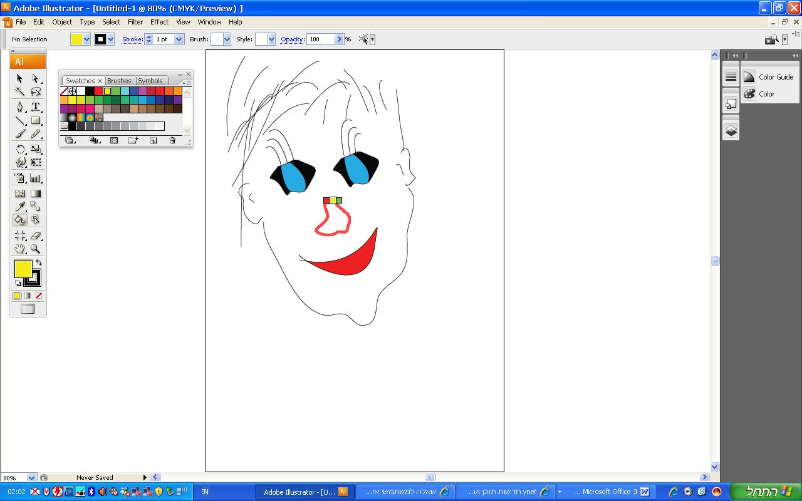The height and width of the screenshot is (501, 802).
Task: Set fill mode to None in toolbox
Action: [39, 296]
